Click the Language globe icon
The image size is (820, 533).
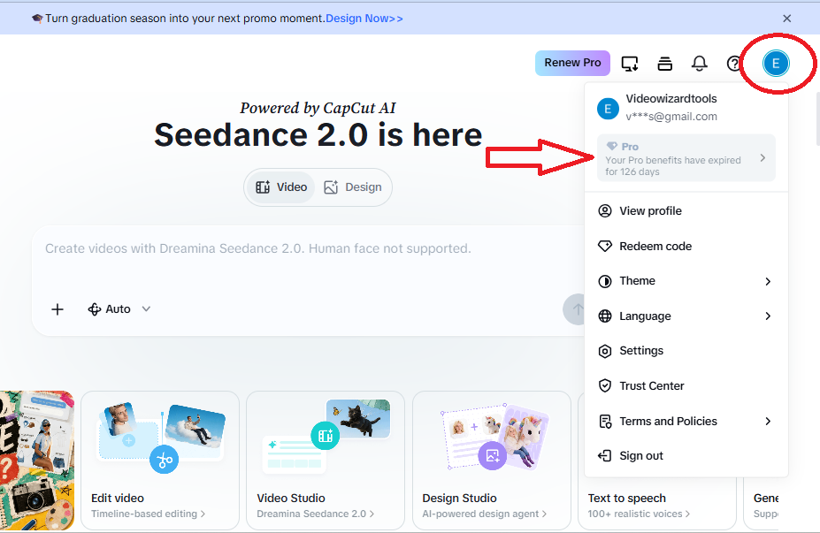point(605,316)
